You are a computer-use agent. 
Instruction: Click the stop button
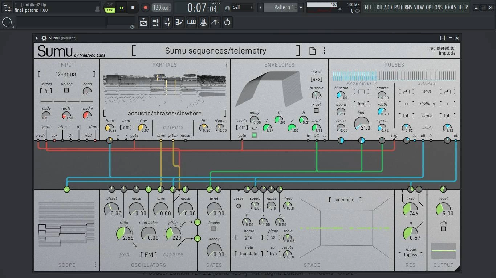133,7
